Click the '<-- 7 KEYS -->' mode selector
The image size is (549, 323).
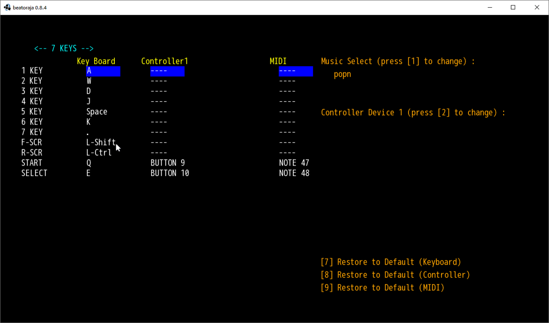click(x=64, y=48)
